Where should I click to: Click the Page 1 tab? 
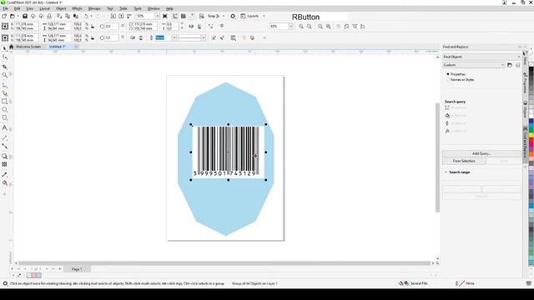coord(77,269)
